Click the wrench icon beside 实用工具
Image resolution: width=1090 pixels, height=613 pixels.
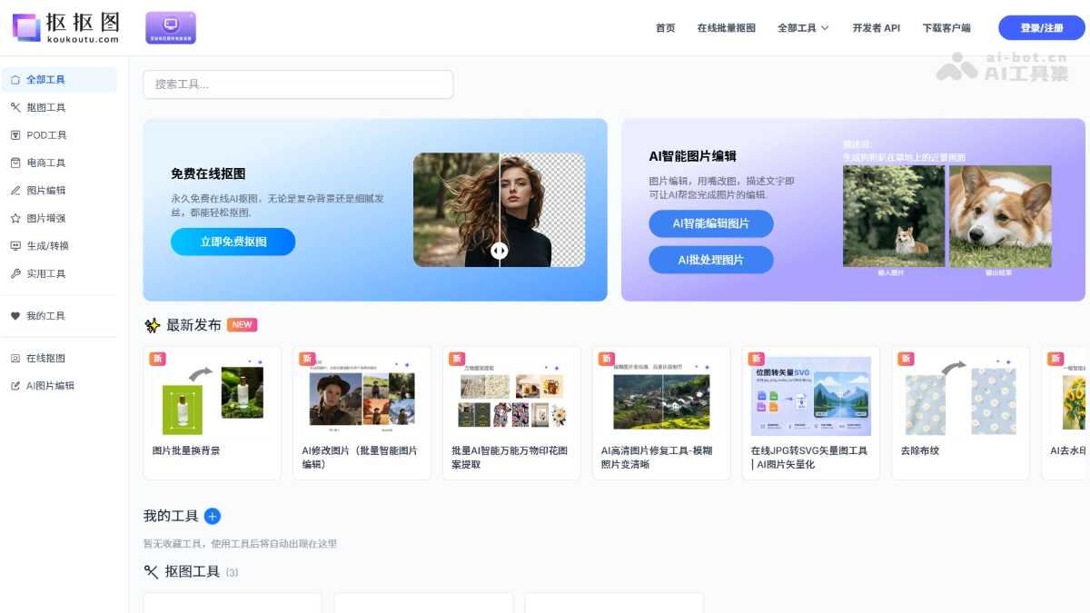pos(15,273)
